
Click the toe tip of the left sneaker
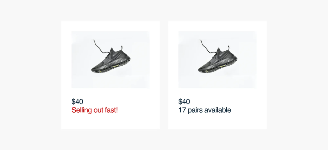pos(93,70)
